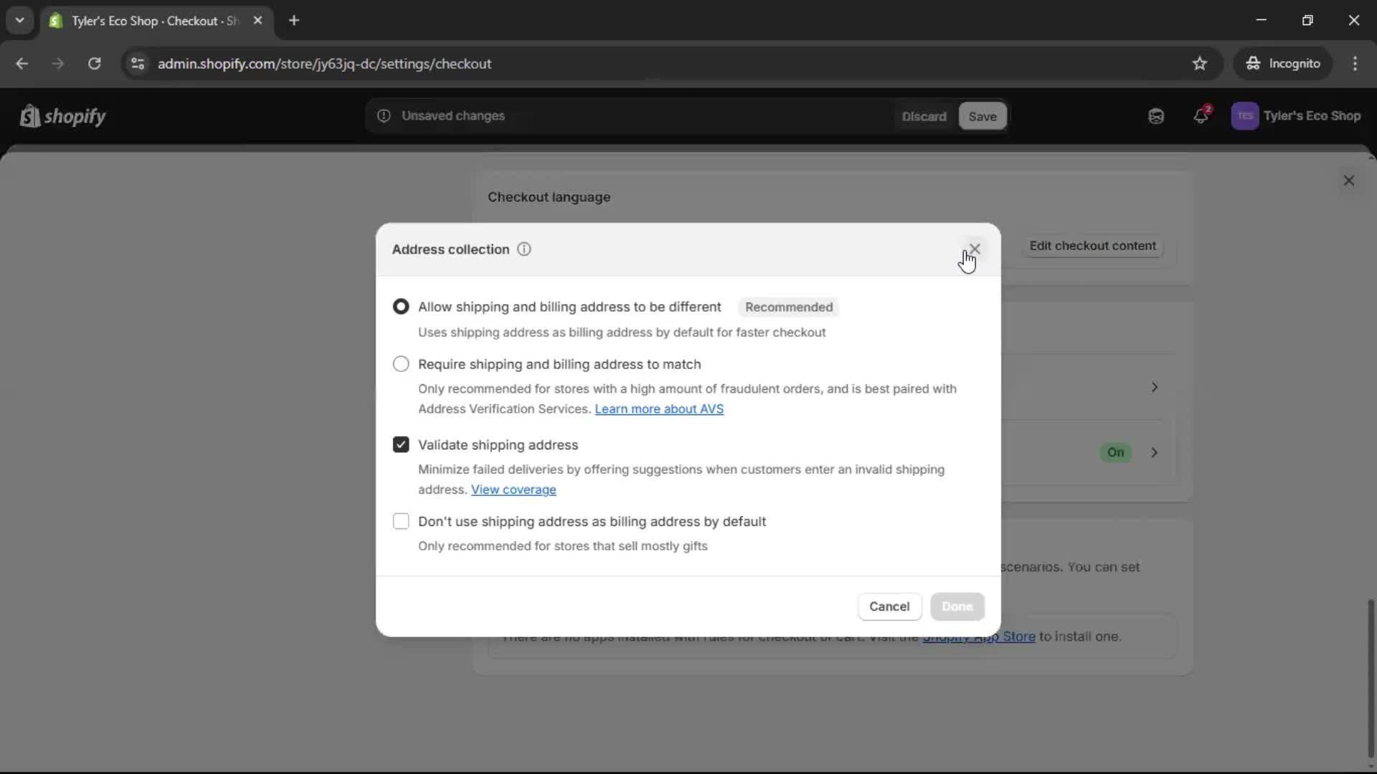Open the Incognito profile menu
1377x774 pixels.
[1283, 63]
